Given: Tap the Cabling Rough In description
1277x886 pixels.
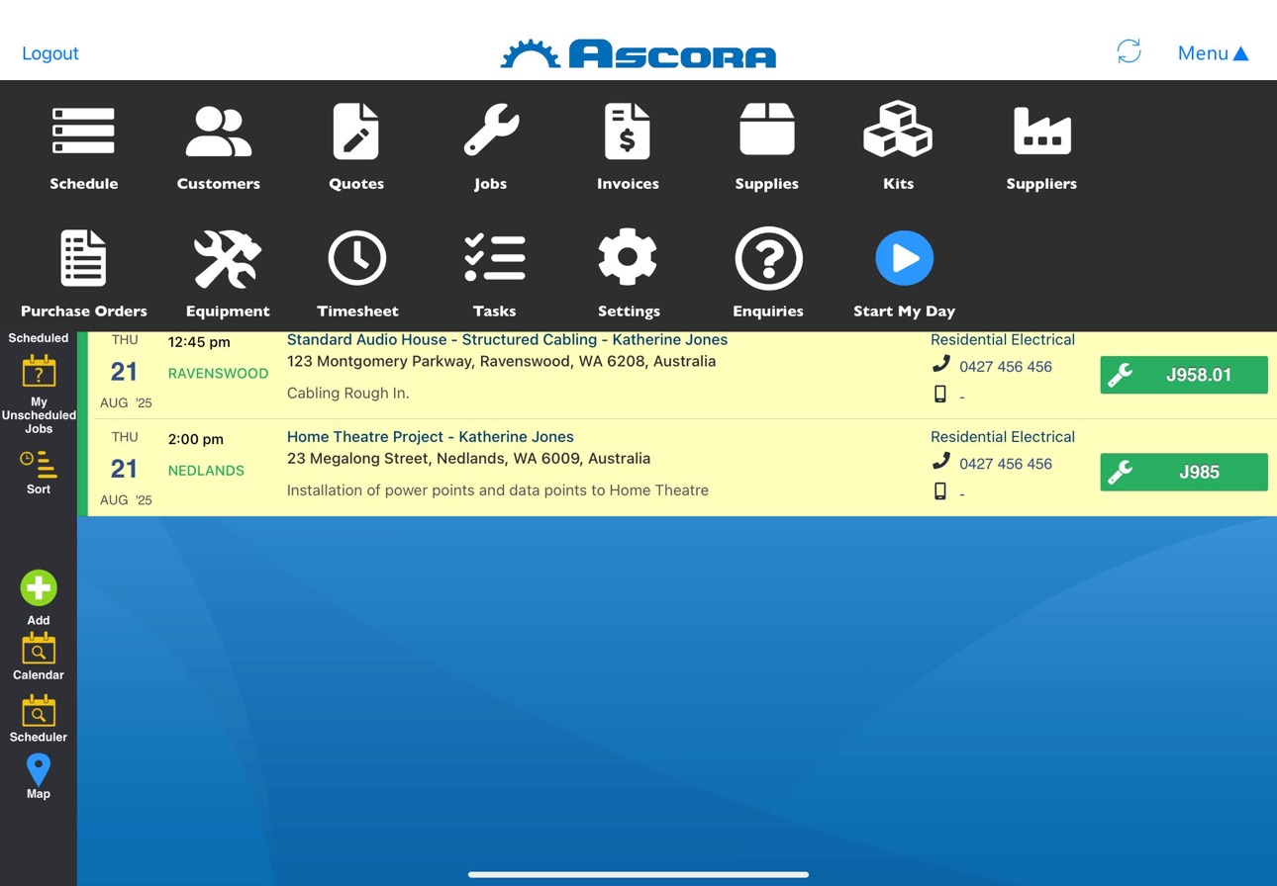Looking at the screenshot, I should point(347,393).
